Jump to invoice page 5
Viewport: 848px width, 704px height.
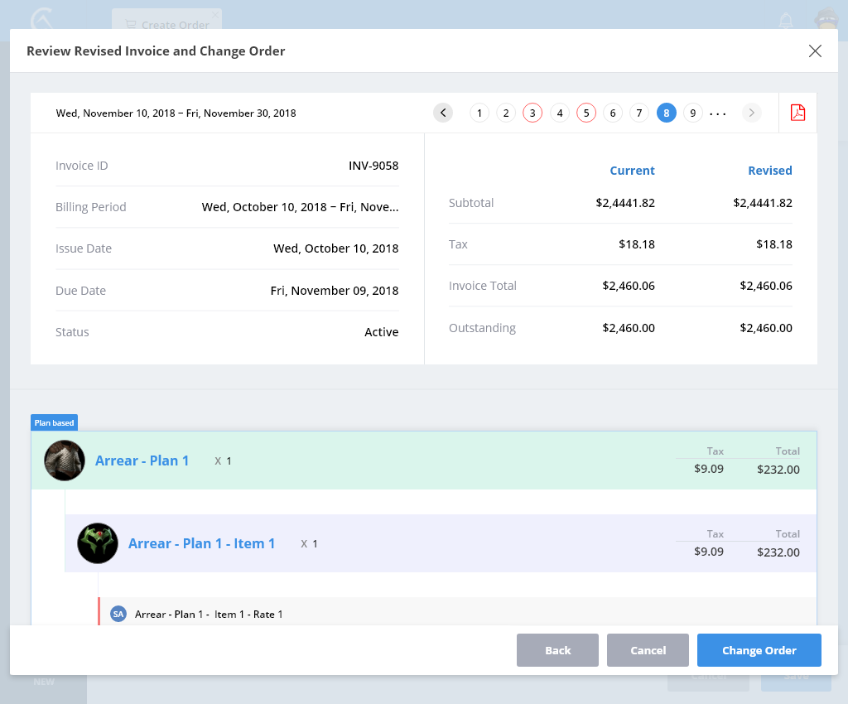click(586, 113)
